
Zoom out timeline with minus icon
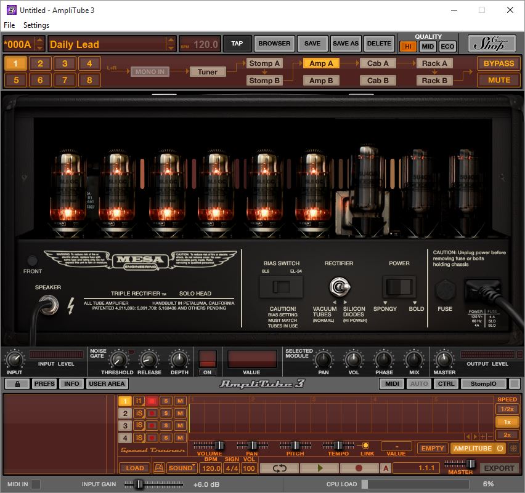[490, 436]
